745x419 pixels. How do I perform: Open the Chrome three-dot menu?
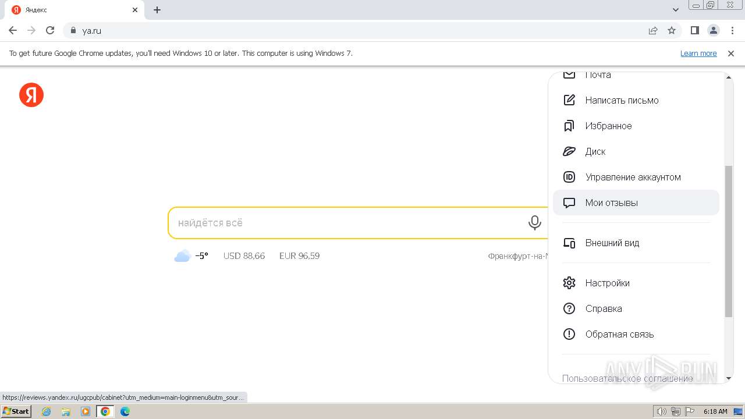pyautogui.click(x=733, y=30)
